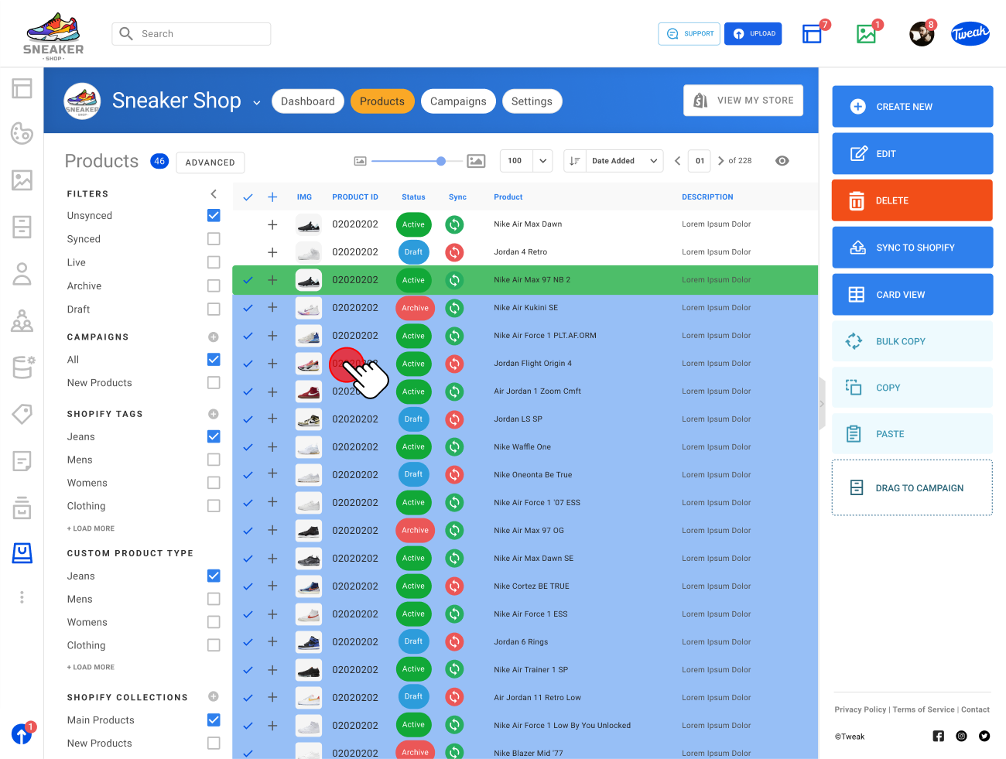Image resolution: width=1006 pixels, height=759 pixels.
Task: Toggle visibility with the eye icon near pagination
Action: tap(782, 161)
